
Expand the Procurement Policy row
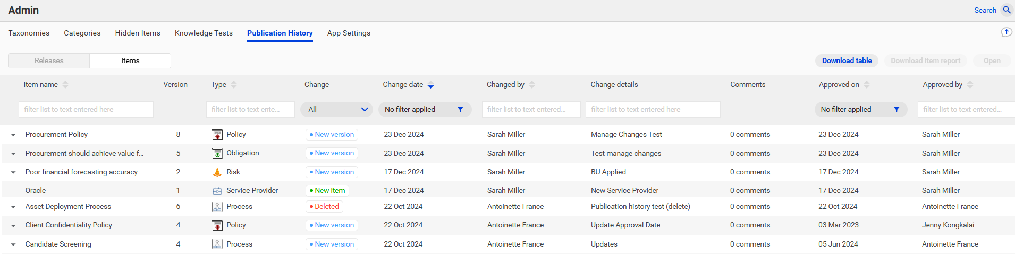[x=13, y=135]
